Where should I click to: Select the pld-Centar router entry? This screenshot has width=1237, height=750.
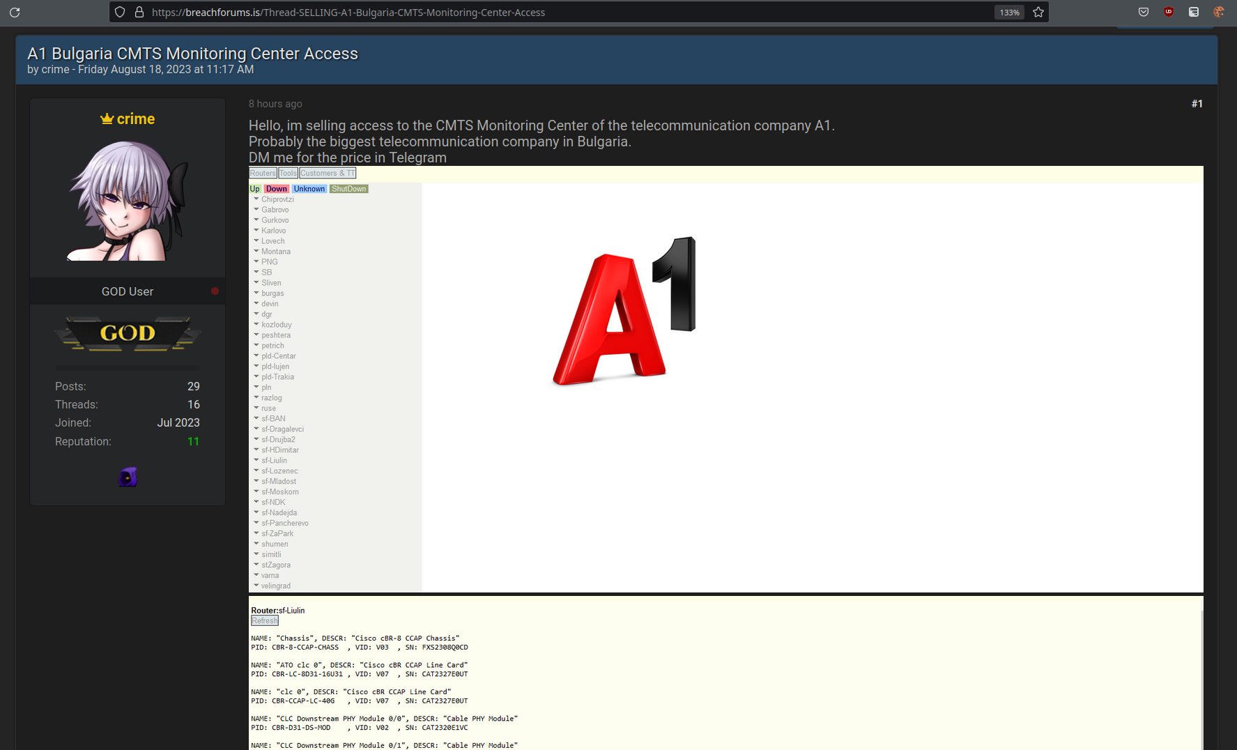(279, 356)
